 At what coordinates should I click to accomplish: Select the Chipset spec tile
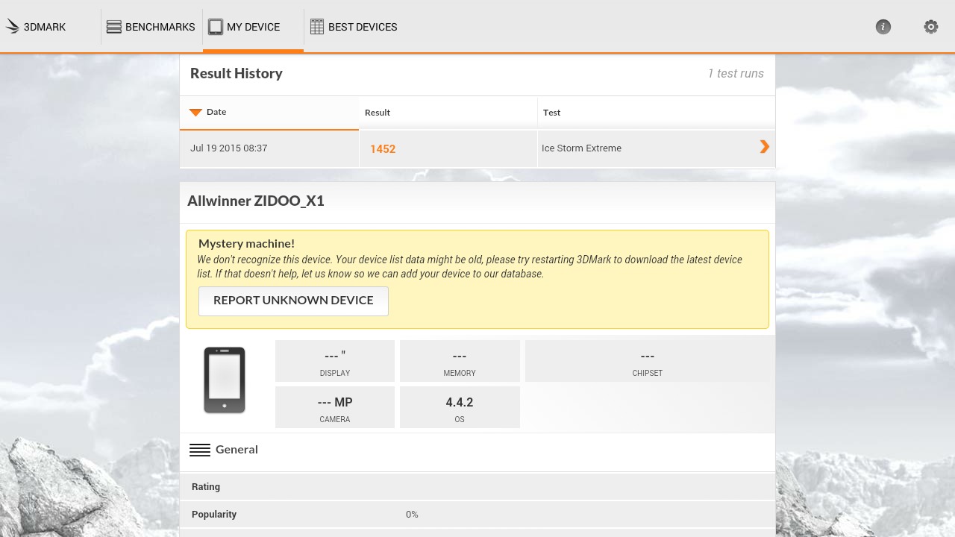click(x=648, y=361)
